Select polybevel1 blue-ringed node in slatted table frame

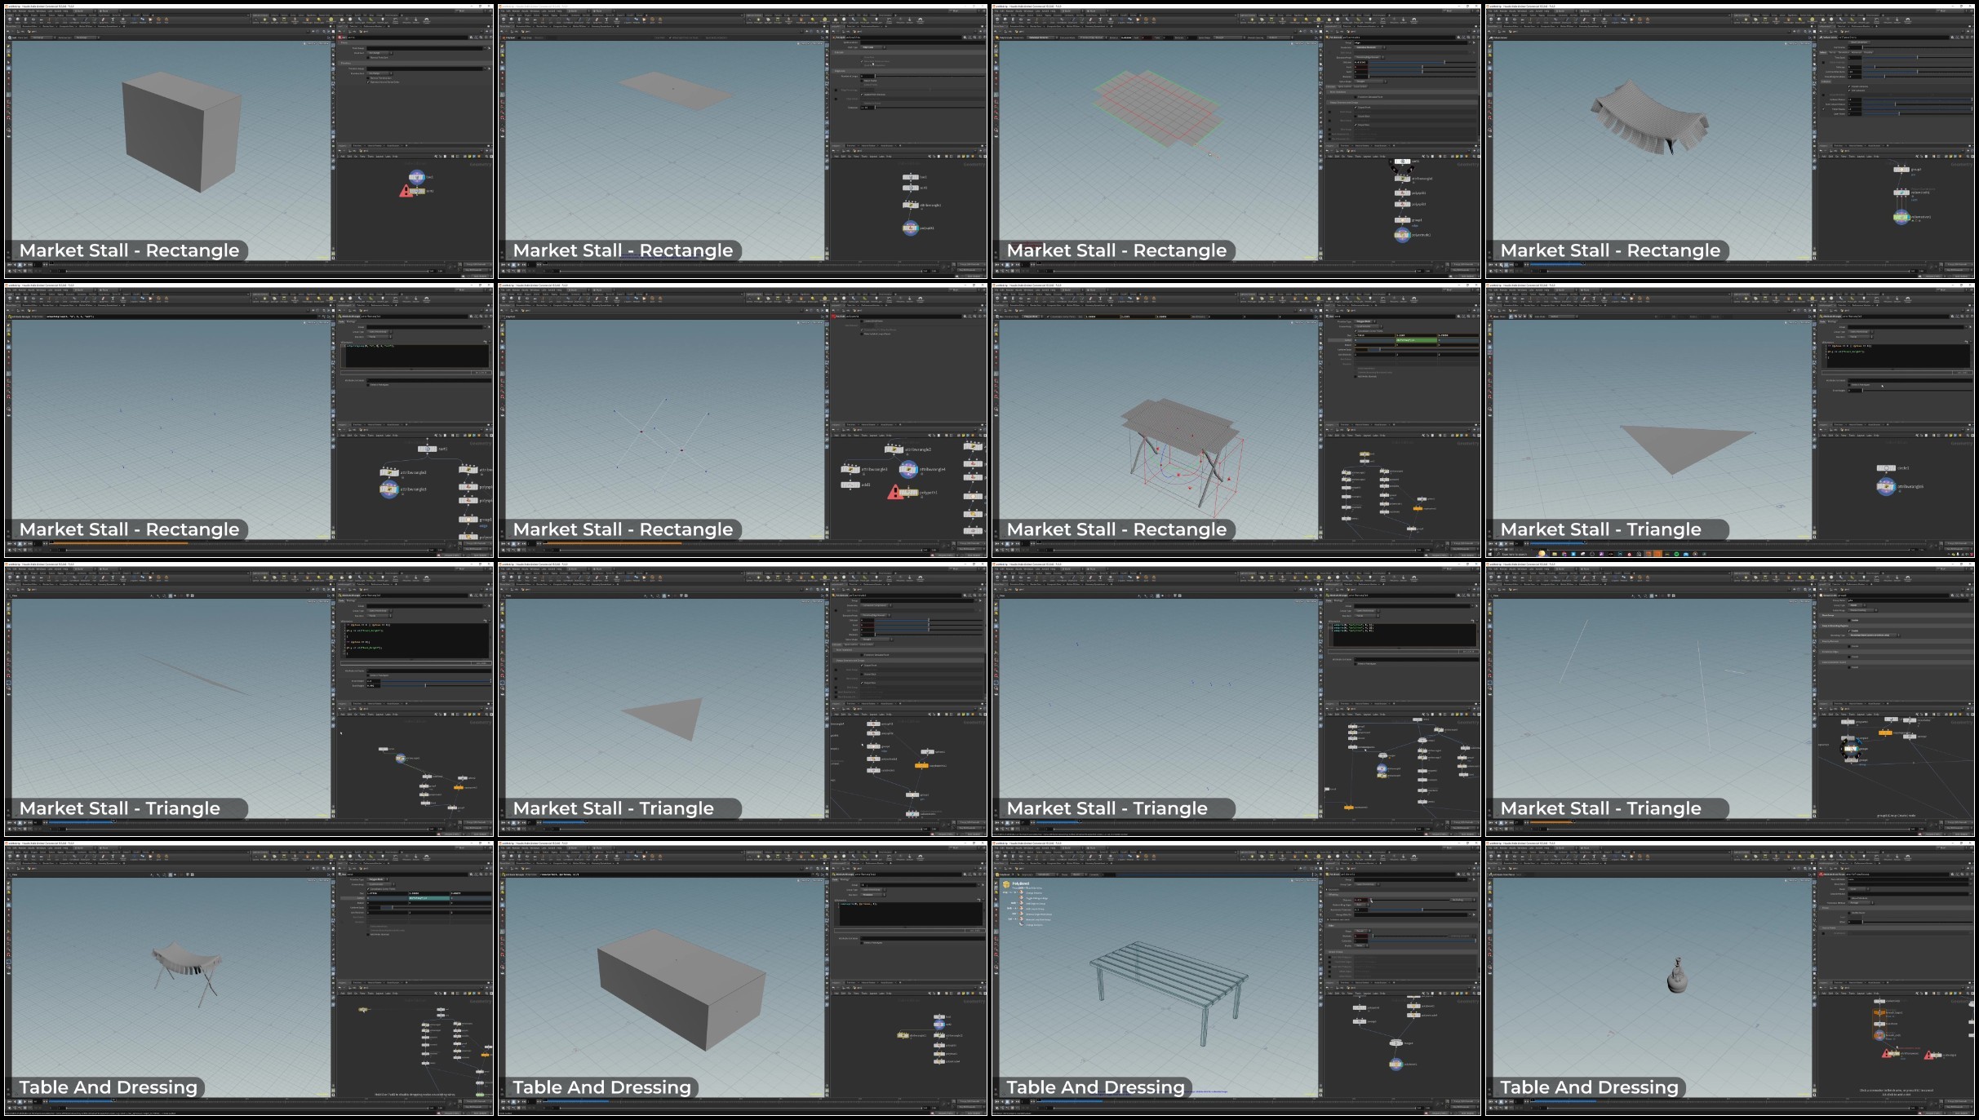(x=1396, y=1064)
